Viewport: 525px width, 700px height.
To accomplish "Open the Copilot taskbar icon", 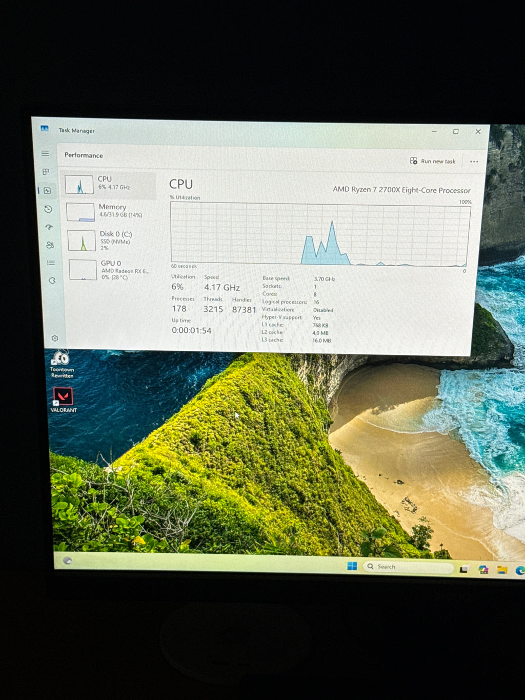I will pyautogui.click(x=483, y=569).
